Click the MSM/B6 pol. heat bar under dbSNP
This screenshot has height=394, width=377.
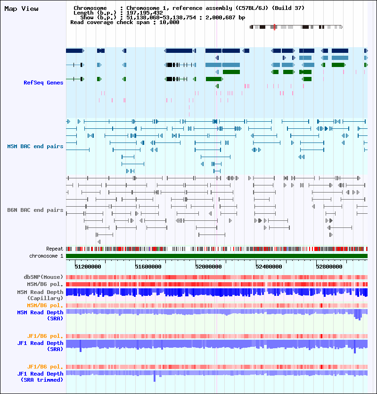[x=217, y=284]
